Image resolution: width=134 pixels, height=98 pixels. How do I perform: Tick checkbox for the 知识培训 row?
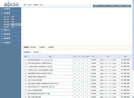[x=26, y=67]
